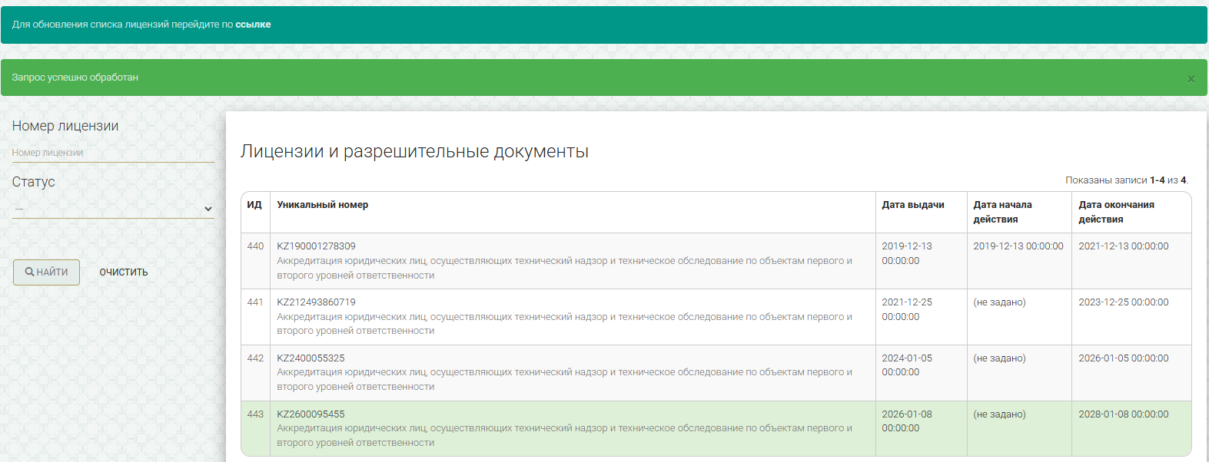The image size is (1209, 462).
Task: Click the end date 2028-01-08 cell
Action: [1123, 414]
